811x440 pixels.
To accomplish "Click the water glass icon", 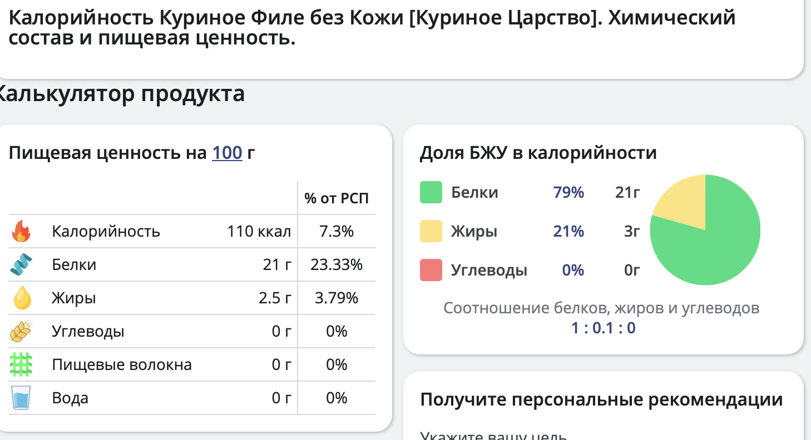I will point(21,398).
